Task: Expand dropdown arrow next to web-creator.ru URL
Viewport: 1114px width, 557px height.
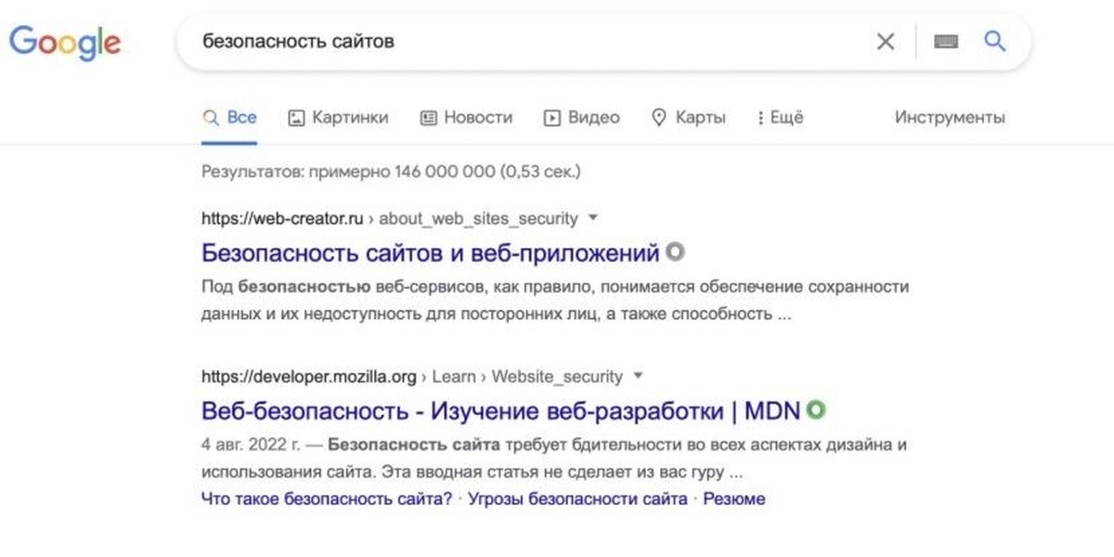Action: 594,218
